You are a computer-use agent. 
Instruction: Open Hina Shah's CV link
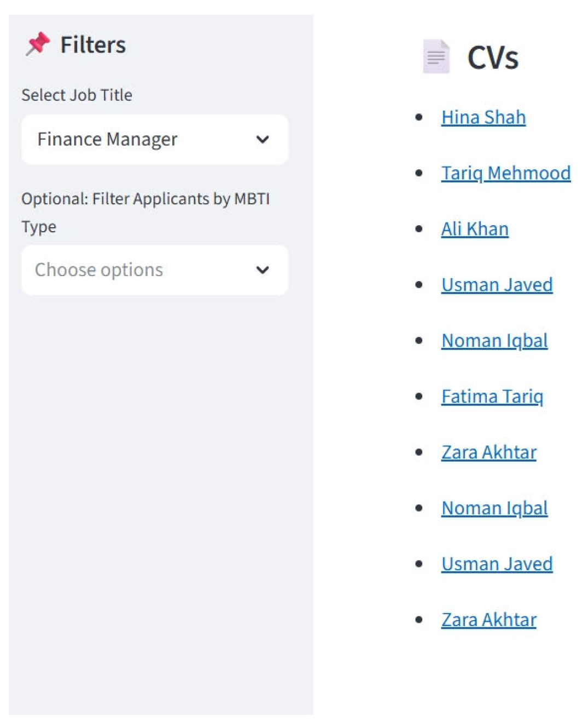(484, 117)
